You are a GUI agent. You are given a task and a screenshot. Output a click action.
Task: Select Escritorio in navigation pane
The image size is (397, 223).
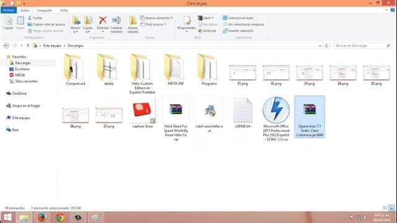[x=22, y=69]
